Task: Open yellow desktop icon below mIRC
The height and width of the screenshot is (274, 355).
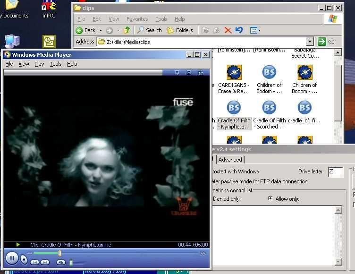Action: point(49,41)
